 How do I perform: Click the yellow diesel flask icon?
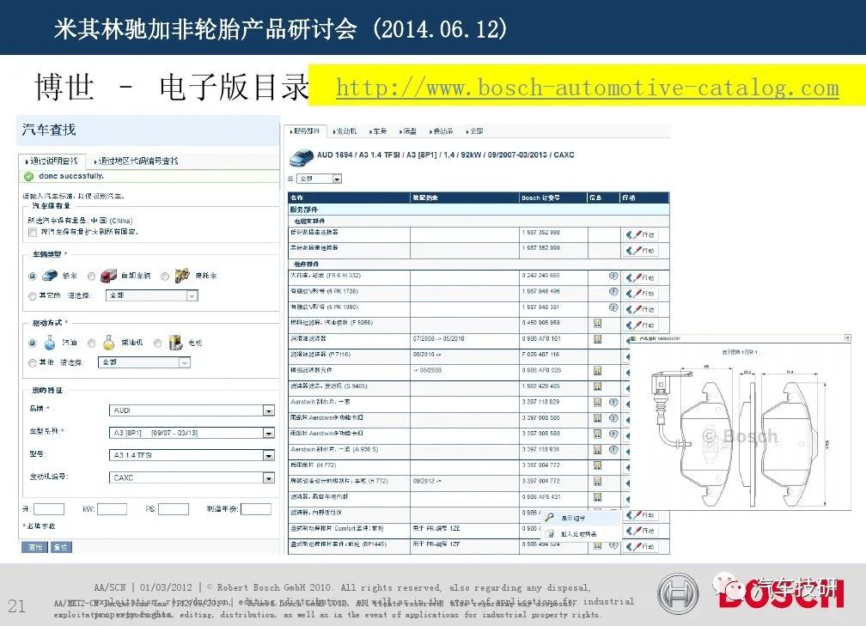(x=109, y=343)
